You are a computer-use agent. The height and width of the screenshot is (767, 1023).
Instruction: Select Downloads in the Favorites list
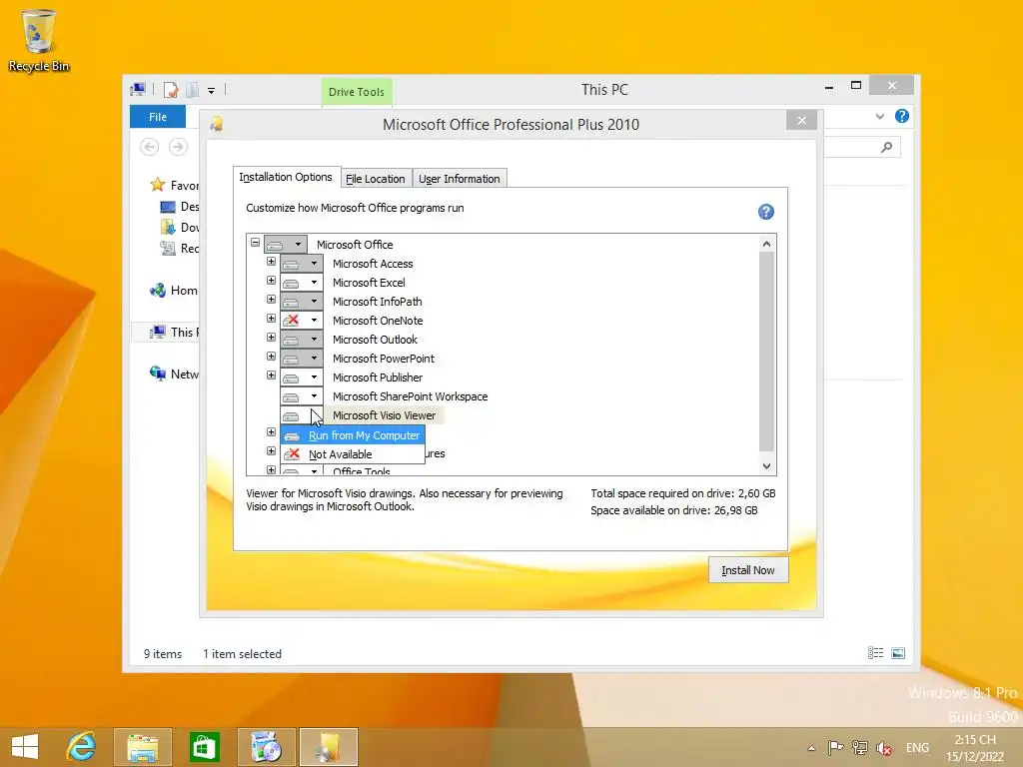180,227
